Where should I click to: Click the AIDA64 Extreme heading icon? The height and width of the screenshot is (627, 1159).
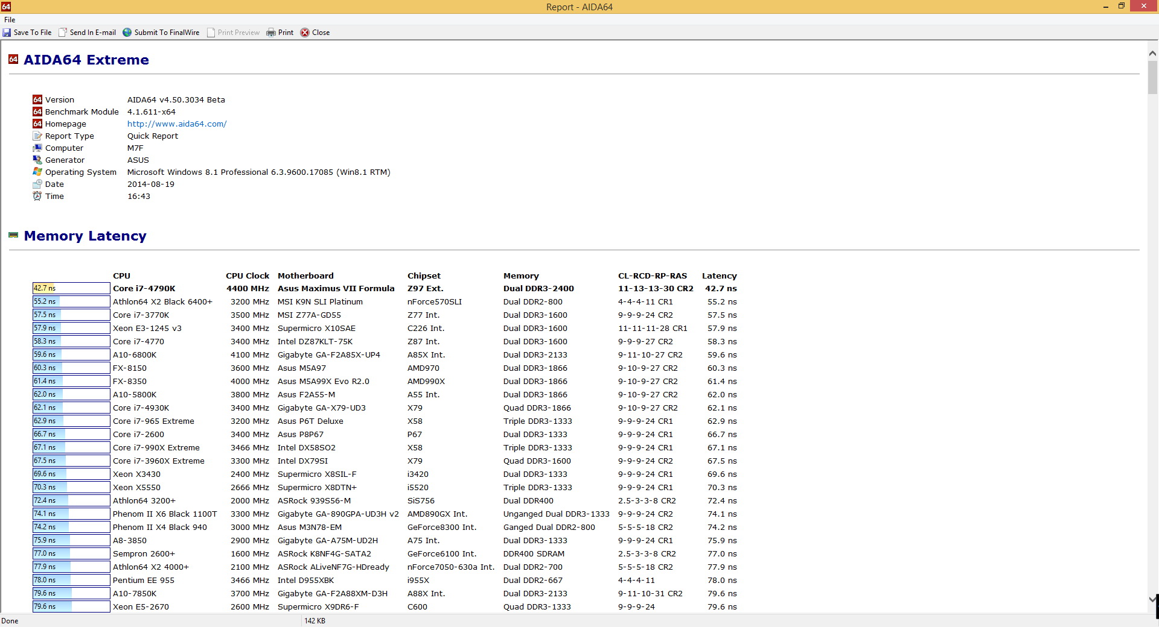13,59
